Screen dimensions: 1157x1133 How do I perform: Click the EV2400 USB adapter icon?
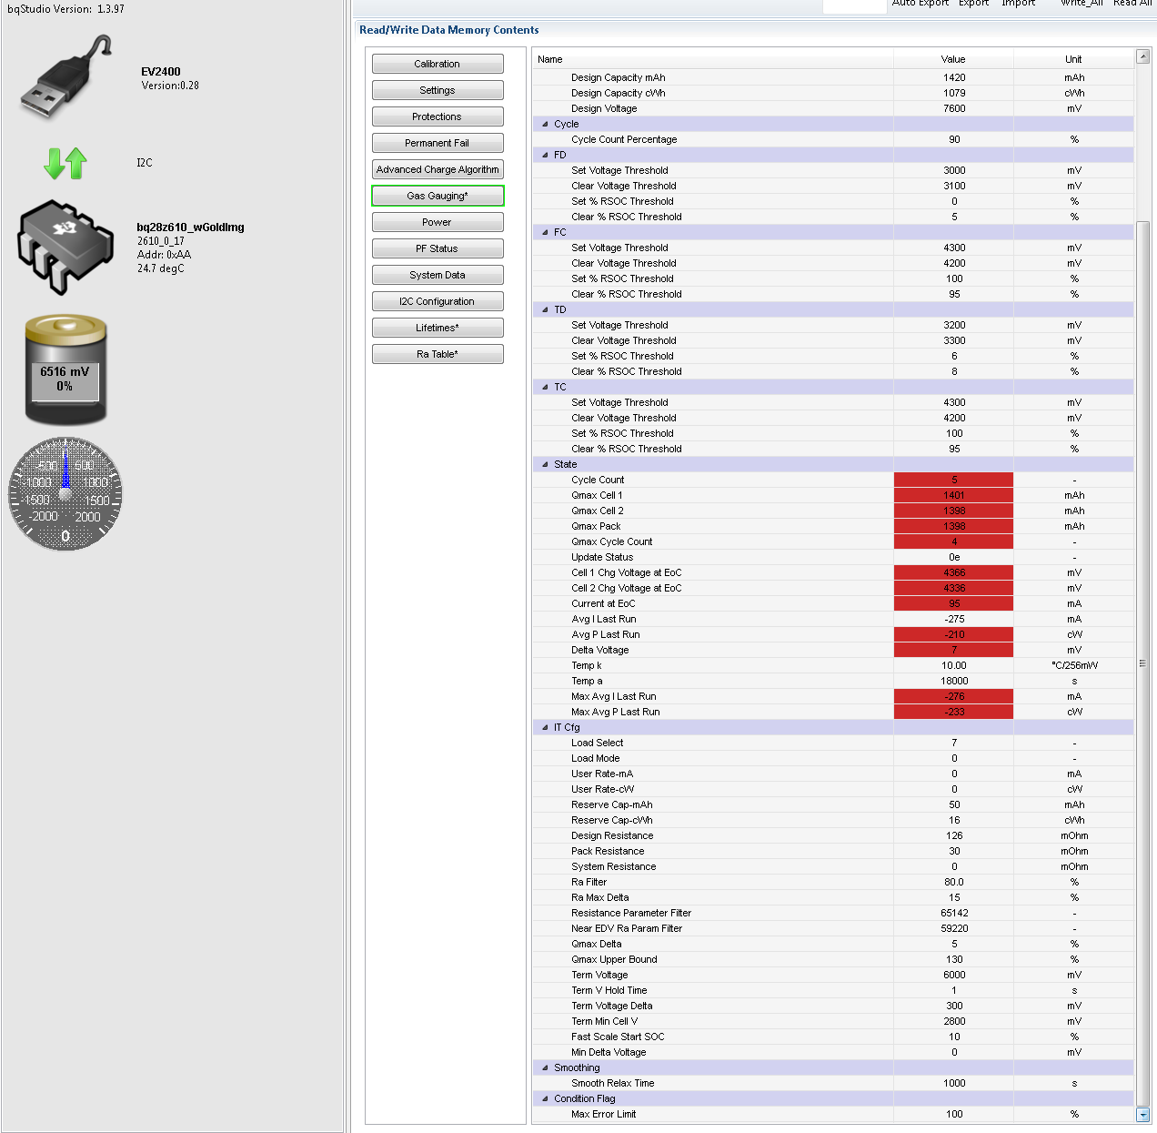point(65,76)
